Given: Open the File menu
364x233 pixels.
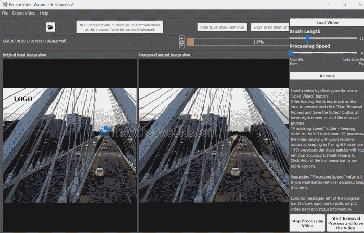Looking at the screenshot, I should click(5, 13).
